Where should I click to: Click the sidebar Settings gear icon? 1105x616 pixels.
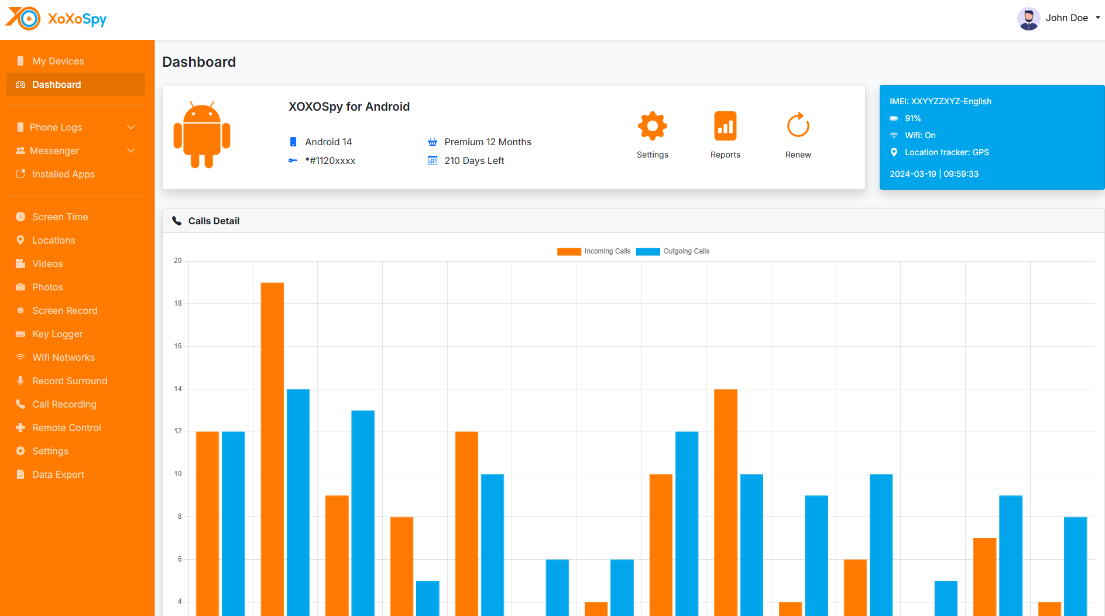(20, 451)
